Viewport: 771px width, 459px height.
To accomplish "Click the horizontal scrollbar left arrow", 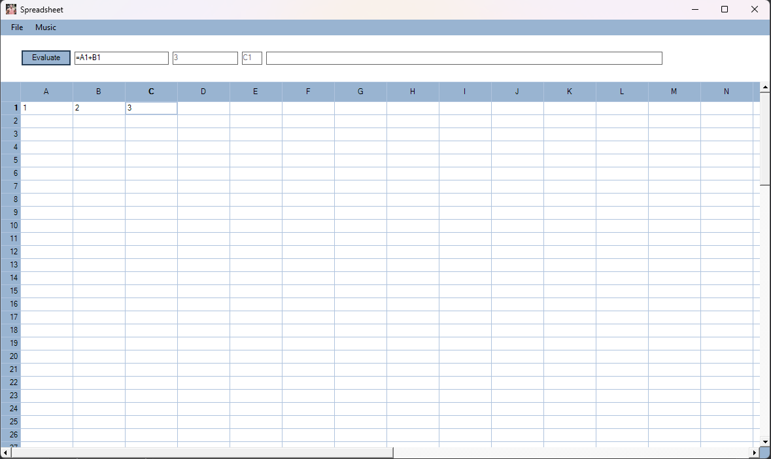I will 5,452.
